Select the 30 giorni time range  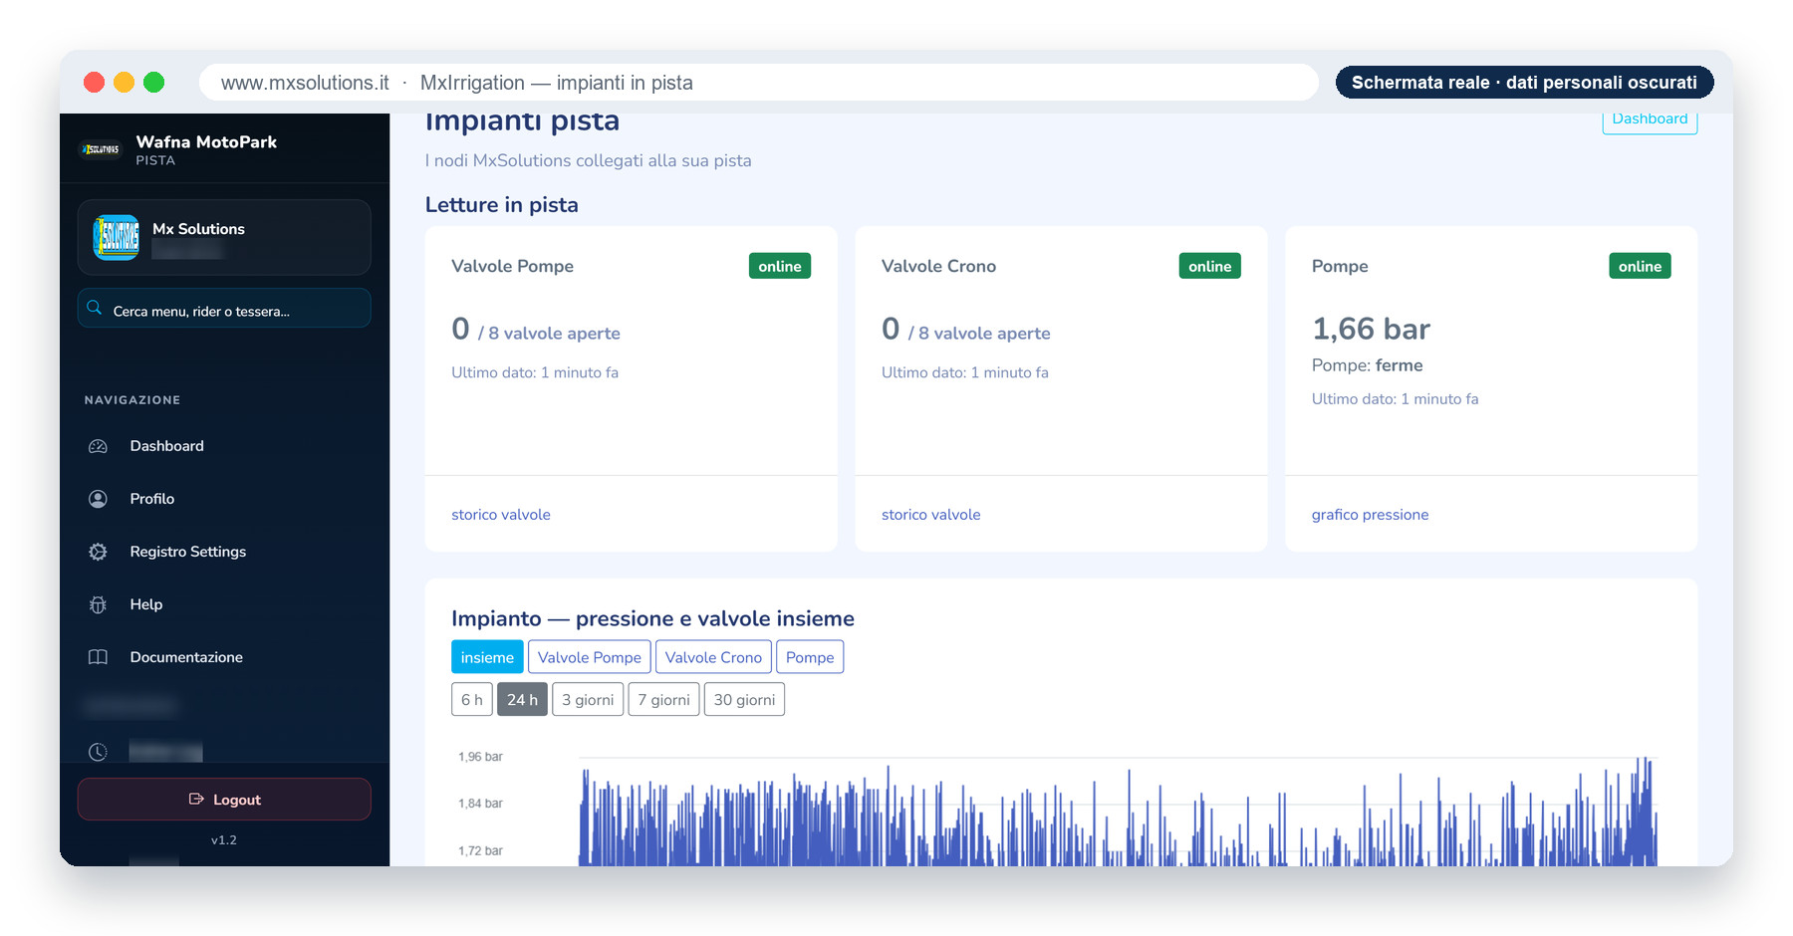(x=744, y=700)
